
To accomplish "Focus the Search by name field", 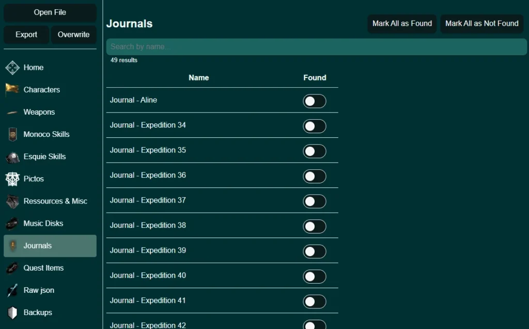I will click(x=316, y=46).
